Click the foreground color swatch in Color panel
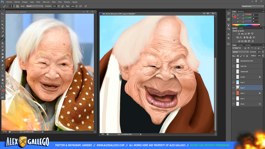This screenshot has width=265, height=149. coord(234,15)
